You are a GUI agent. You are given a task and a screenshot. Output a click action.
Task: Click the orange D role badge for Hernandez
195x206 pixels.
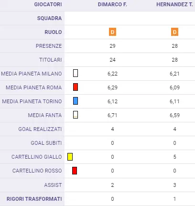click(x=174, y=32)
